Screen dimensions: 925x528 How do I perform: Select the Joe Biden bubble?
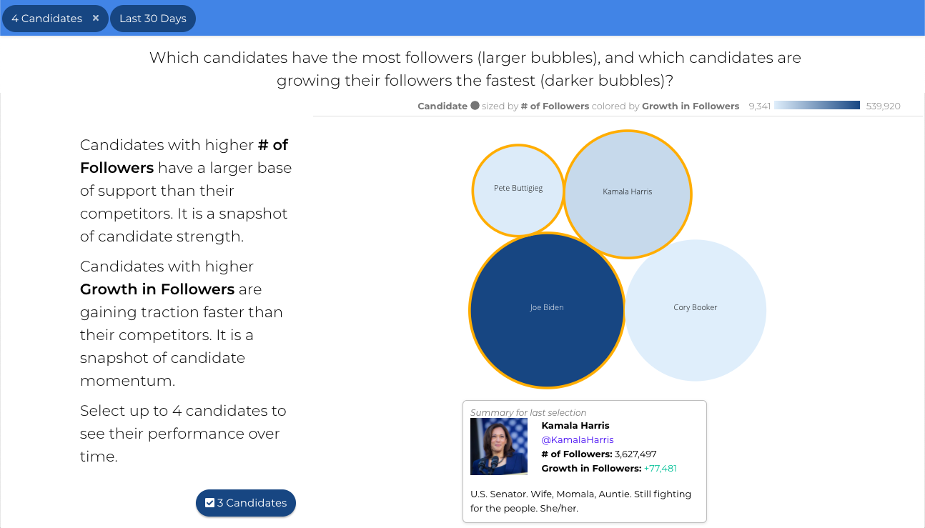[547, 311]
